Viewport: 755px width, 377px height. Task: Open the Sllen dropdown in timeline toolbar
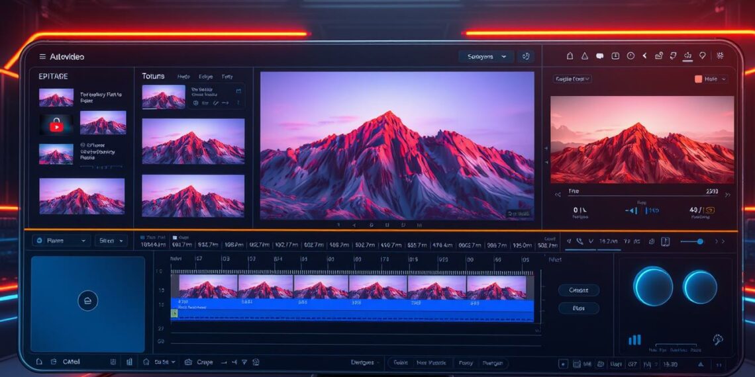111,241
